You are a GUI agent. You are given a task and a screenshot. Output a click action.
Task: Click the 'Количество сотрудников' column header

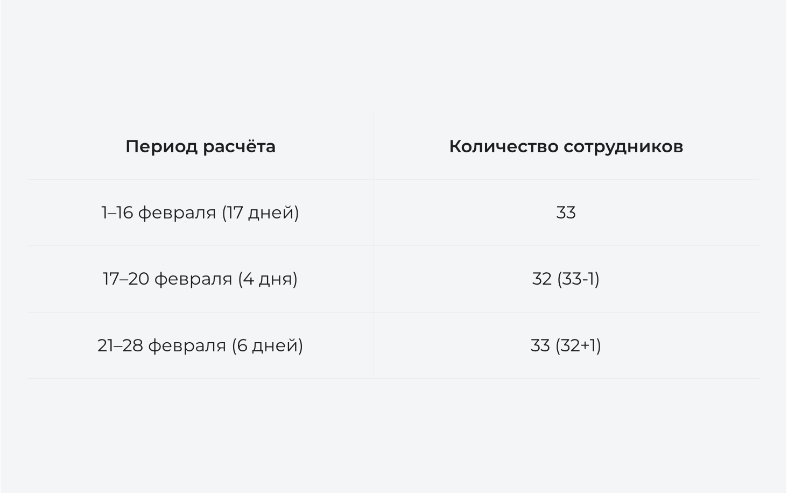(566, 146)
